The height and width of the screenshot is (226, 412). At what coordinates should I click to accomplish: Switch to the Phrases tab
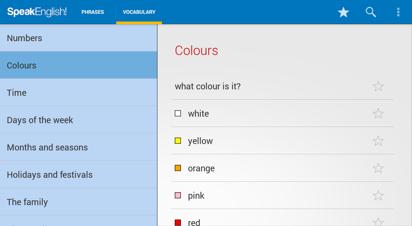(93, 12)
